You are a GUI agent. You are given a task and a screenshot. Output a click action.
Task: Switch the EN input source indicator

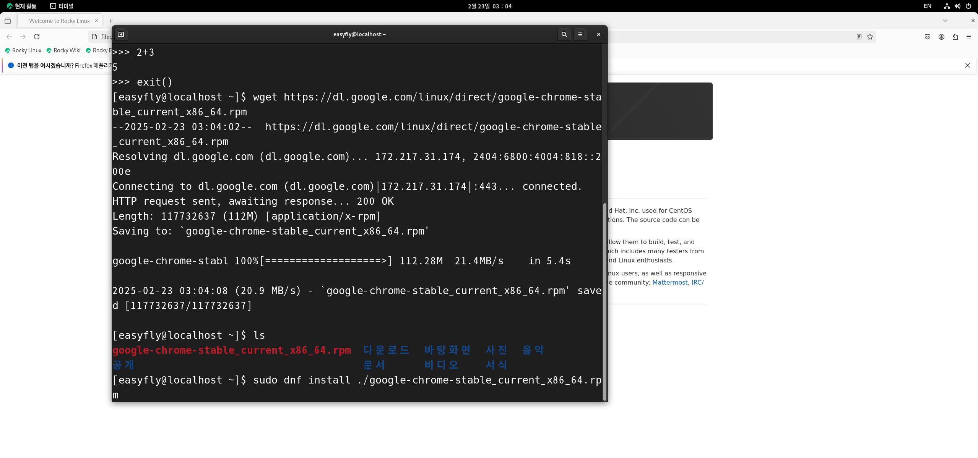[927, 6]
